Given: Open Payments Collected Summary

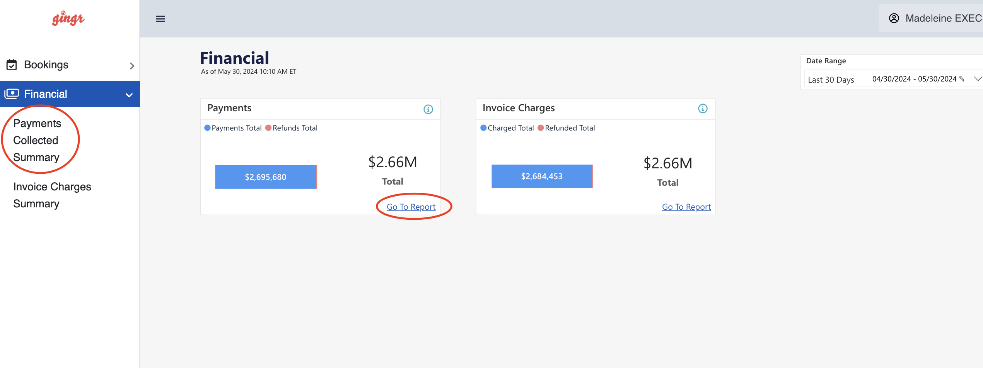Looking at the screenshot, I should (37, 140).
